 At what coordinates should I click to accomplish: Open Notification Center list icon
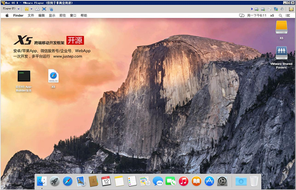click(x=288, y=16)
